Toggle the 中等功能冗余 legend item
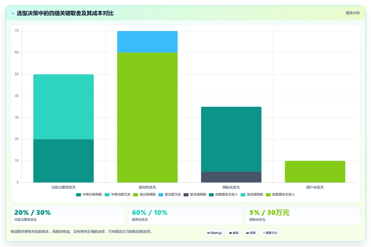Screen dimensions: 371x247 [x=117, y=194]
